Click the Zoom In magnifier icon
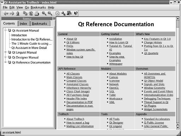Image resolution: width=181 pixels, height=136 pixels. pyautogui.click(x=44, y=13)
